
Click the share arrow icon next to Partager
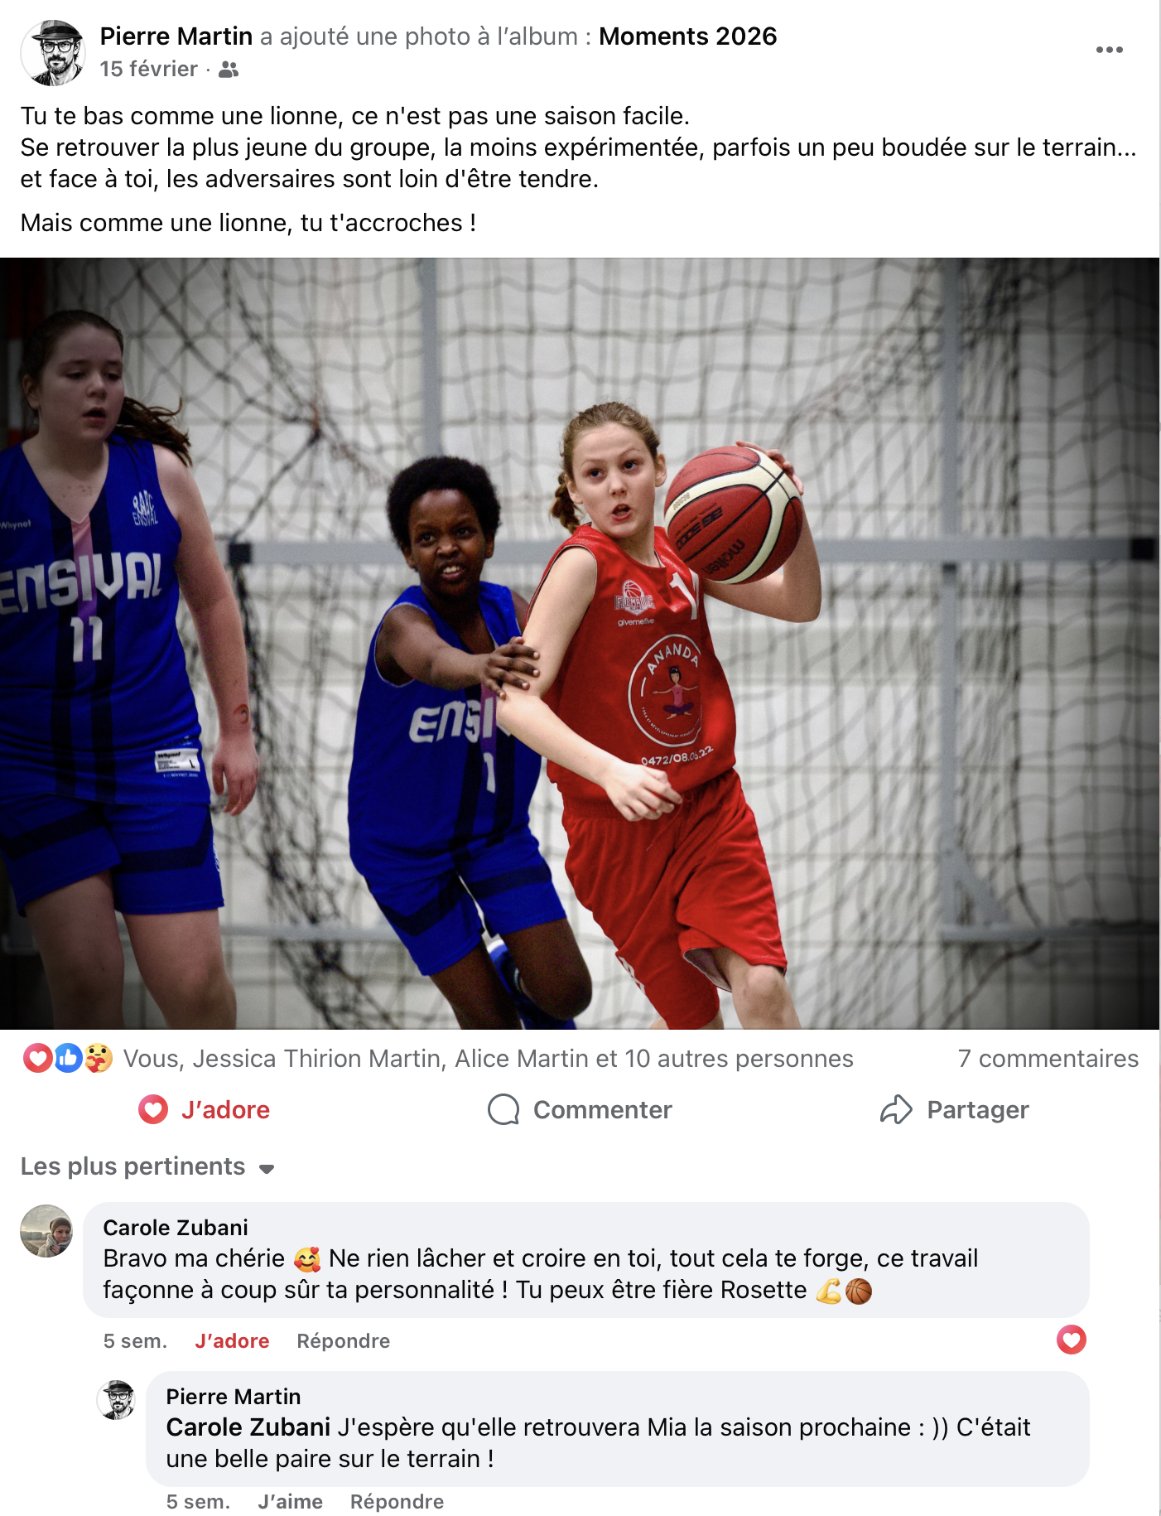(x=896, y=1109)
